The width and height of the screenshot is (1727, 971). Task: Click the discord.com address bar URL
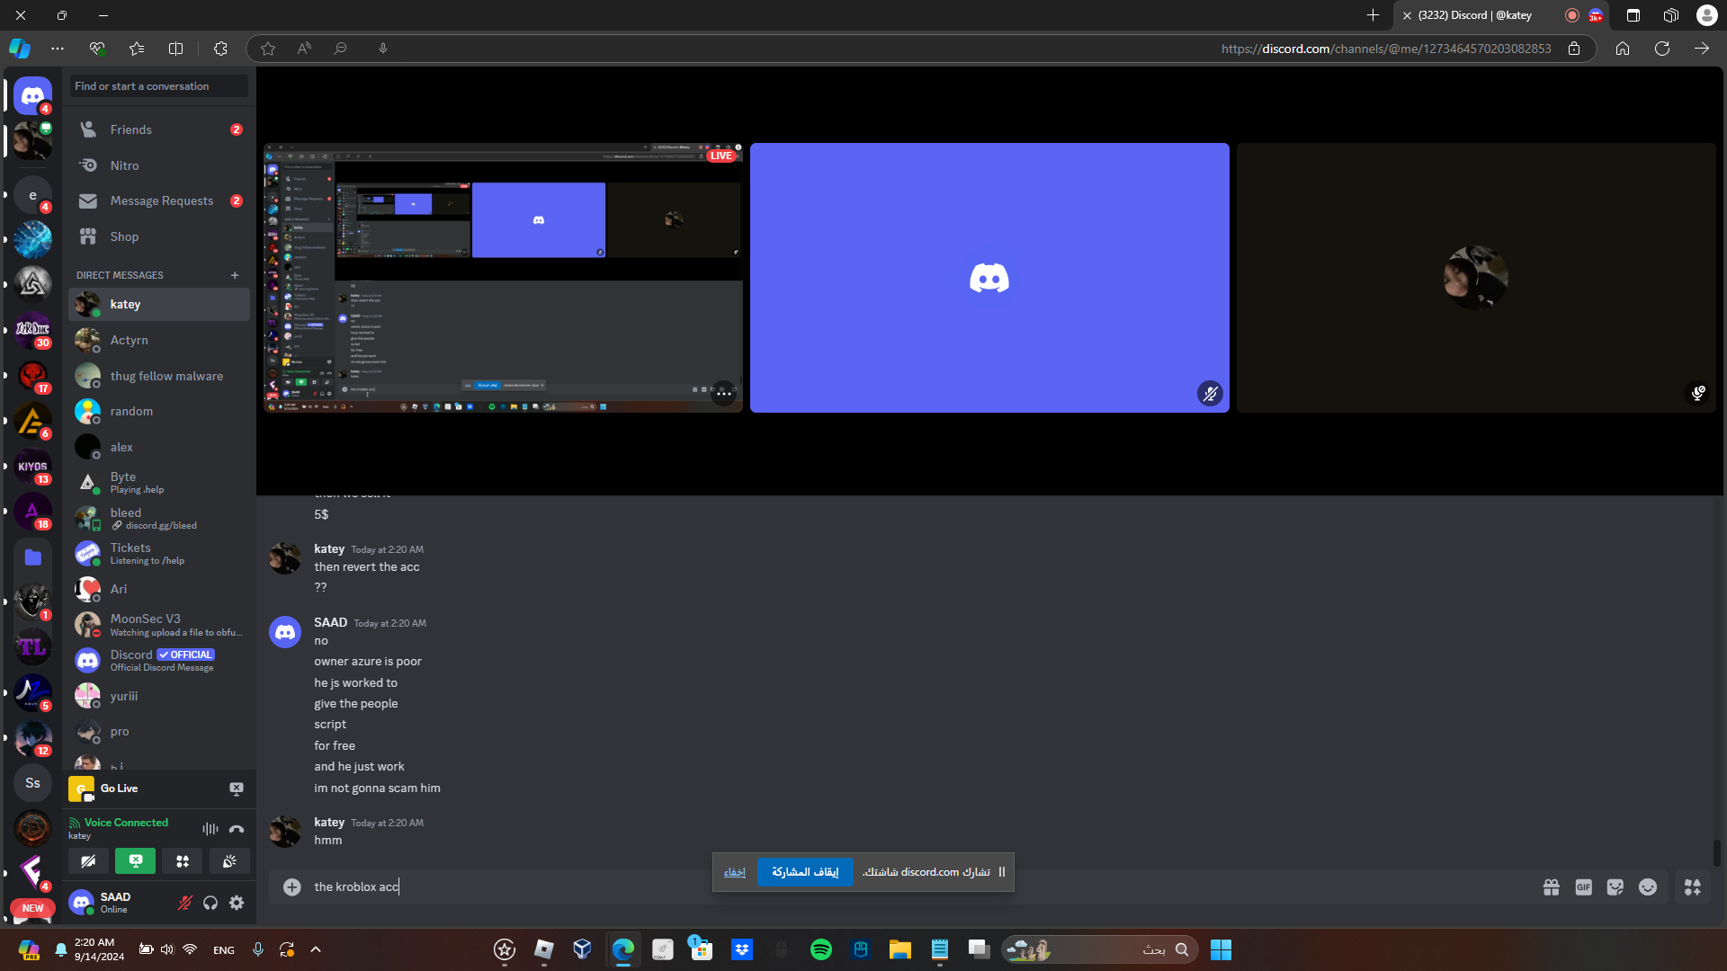pyautogui.click(x=1385, y=49)
